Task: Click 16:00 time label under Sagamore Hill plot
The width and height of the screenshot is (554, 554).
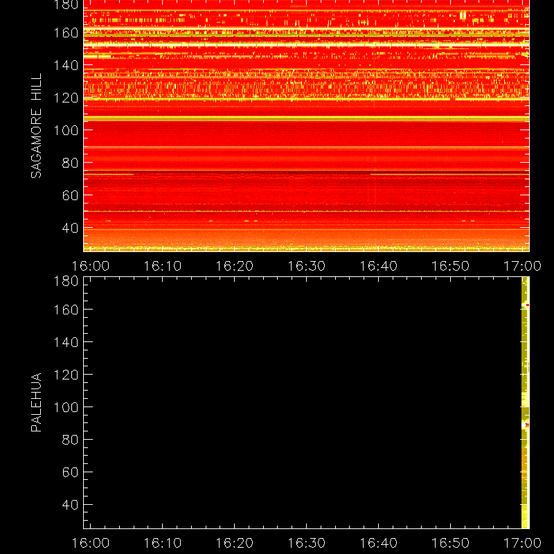Action: [x=91, y=266]
